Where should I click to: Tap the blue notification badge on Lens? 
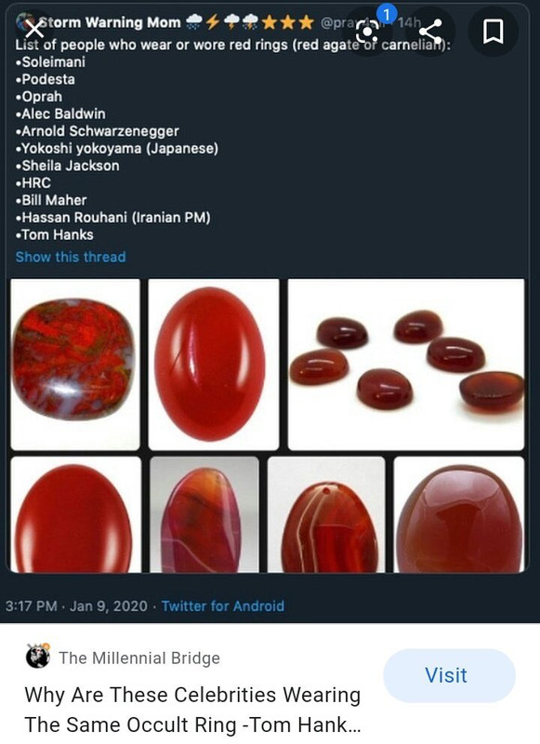(x=387, y=15)
